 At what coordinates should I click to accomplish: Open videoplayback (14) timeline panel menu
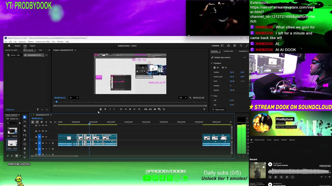point(51,115)
